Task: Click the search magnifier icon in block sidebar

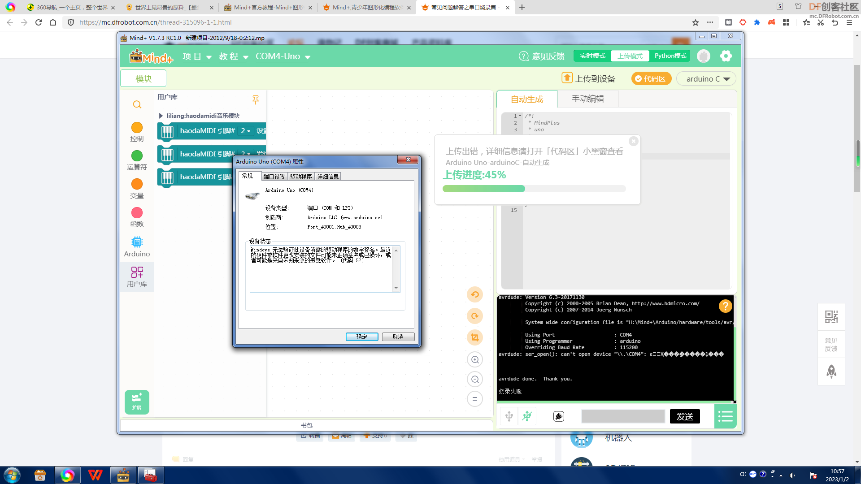Action: 137,104
